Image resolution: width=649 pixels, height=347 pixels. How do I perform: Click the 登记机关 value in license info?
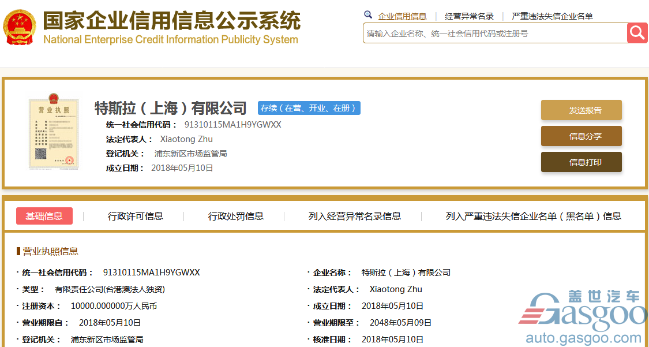107,339
